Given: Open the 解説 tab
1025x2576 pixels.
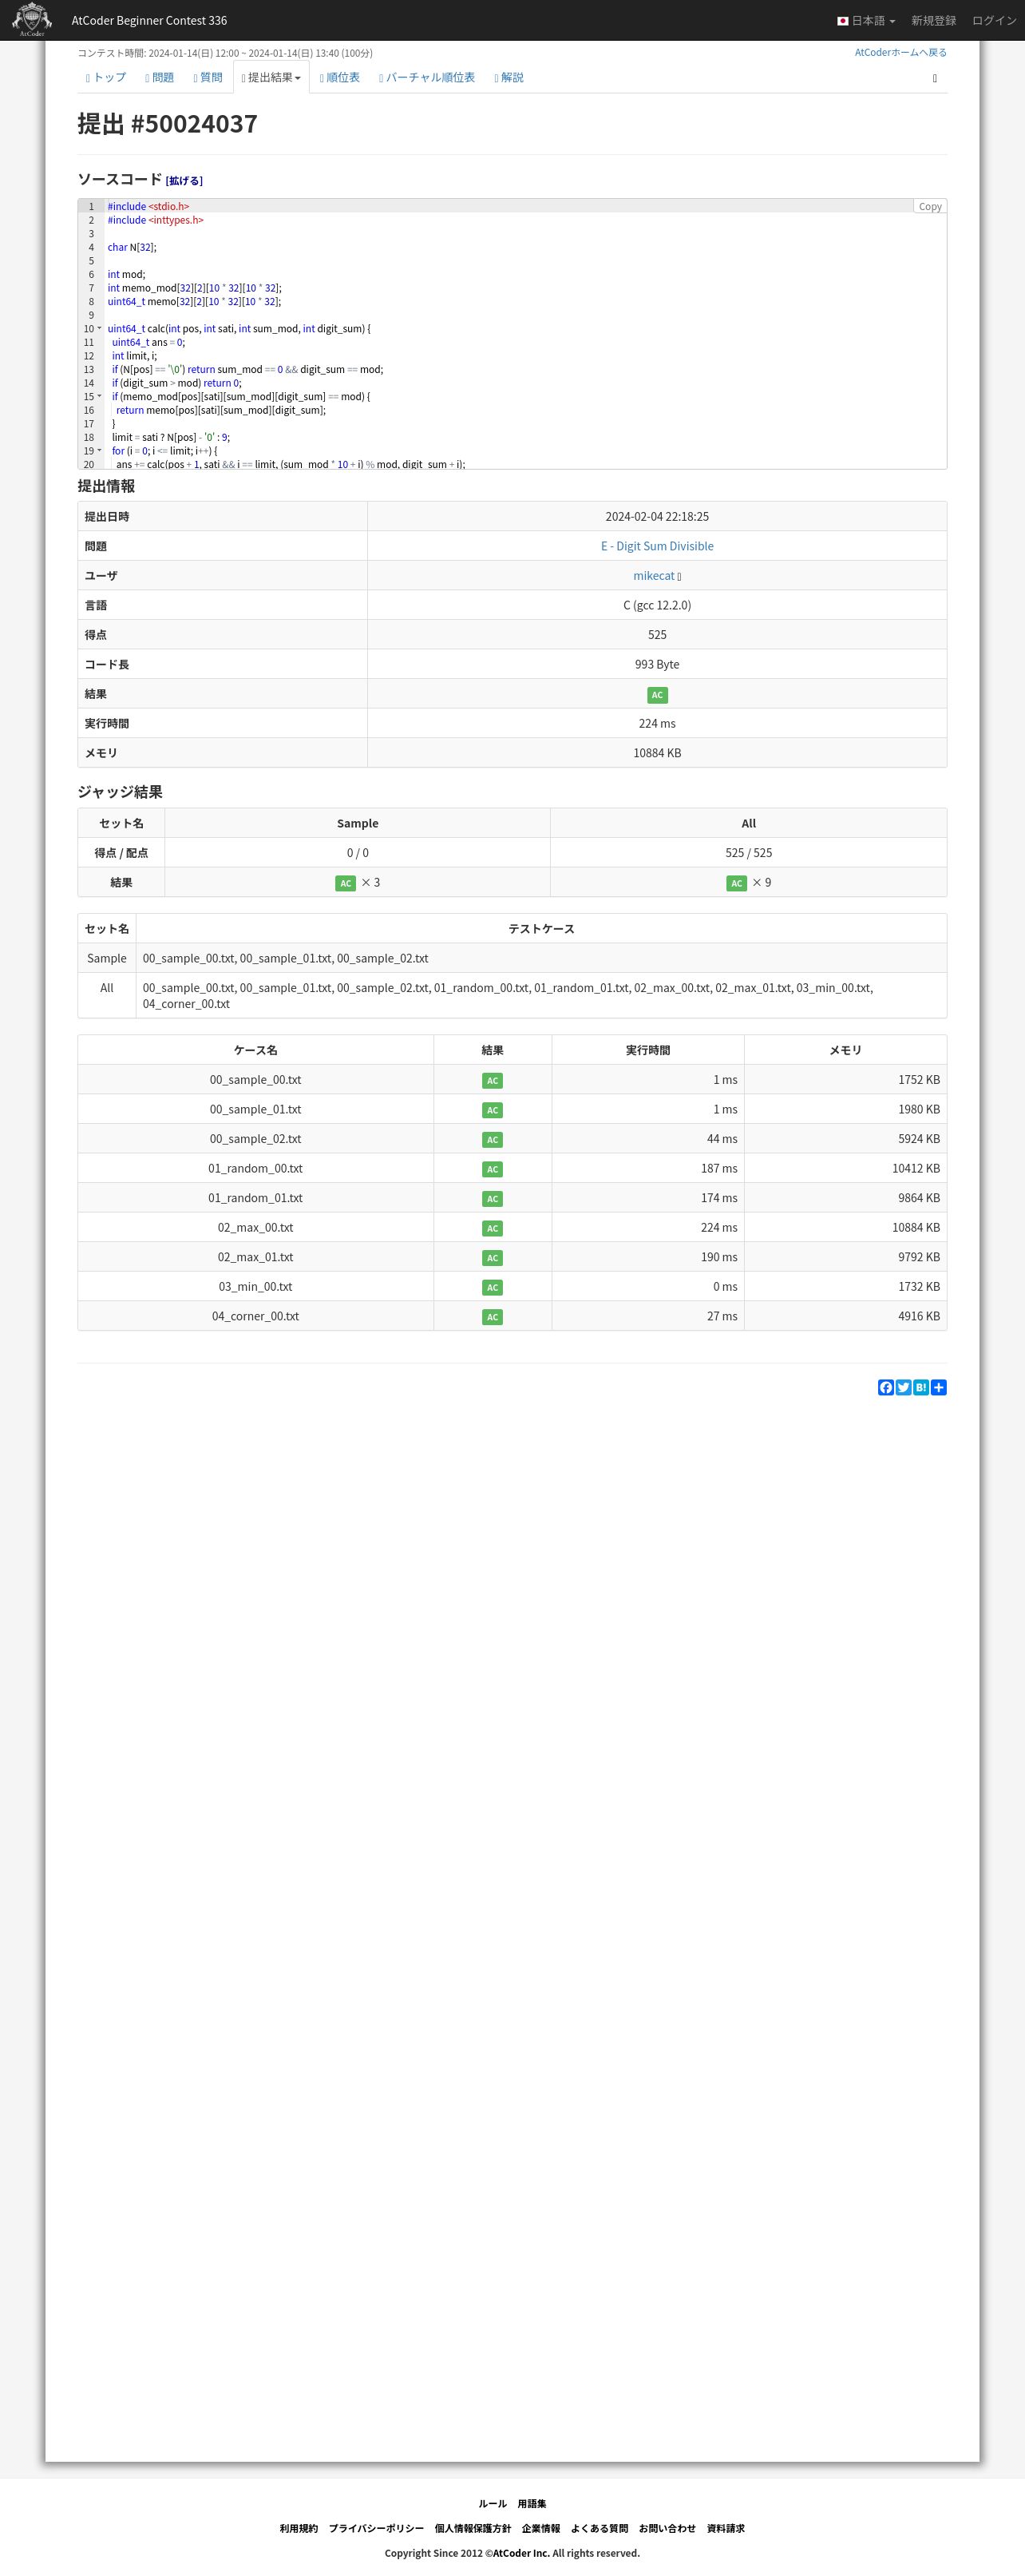Looking at the screenshot, I should click(509, 77).
